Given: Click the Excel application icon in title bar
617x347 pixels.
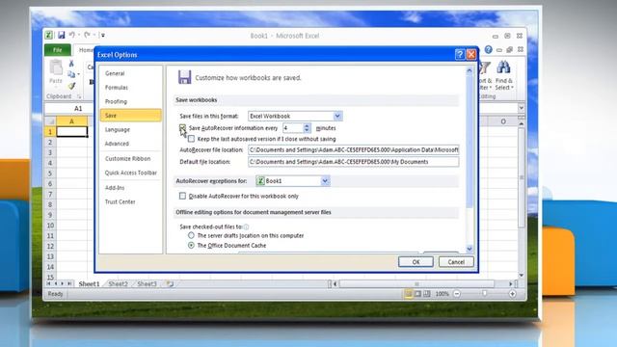Looking at the screenshot, I should coord(48,35).
